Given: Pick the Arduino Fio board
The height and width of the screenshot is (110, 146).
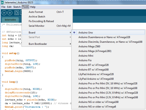Looking at the screenshot, I should 108,60.
